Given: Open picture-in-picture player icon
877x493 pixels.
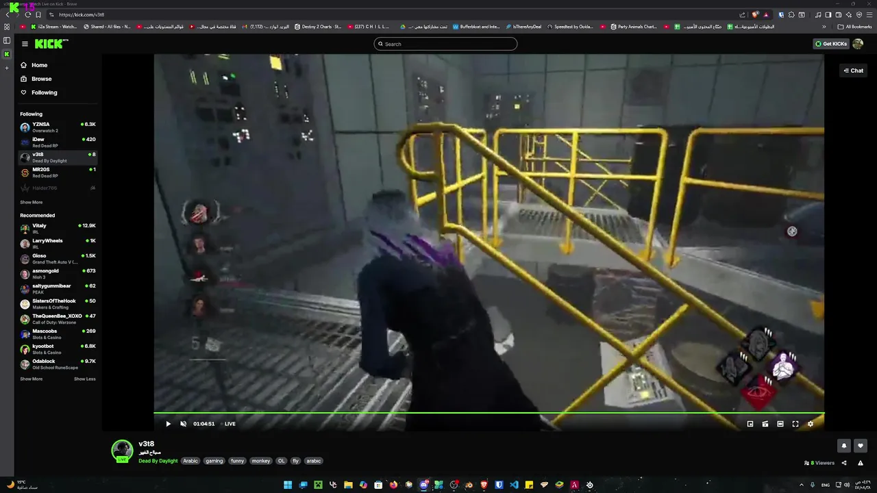Looking at the screenshot, I should click(750, 424).
